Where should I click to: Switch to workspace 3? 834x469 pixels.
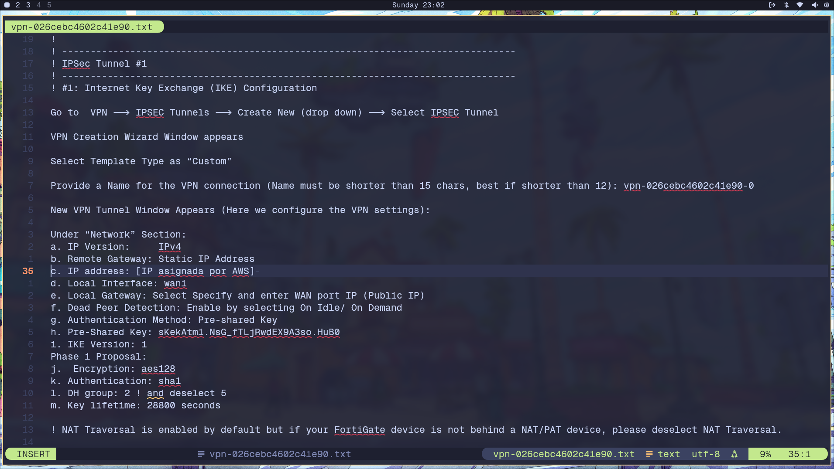point(28,5)
